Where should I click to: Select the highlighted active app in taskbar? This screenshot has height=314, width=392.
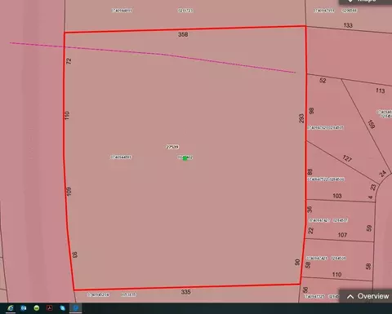point(76,307)
